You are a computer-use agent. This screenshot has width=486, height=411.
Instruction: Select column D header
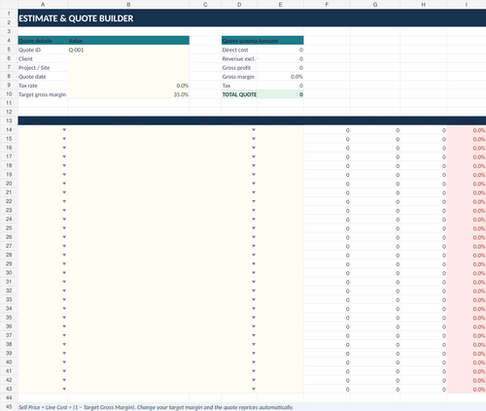239,5
